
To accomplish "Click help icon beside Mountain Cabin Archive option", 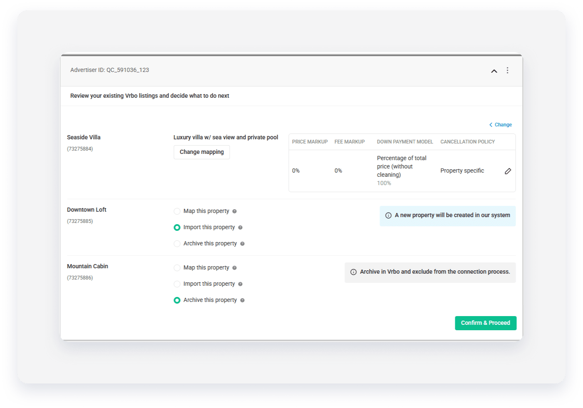I will 242,300.
